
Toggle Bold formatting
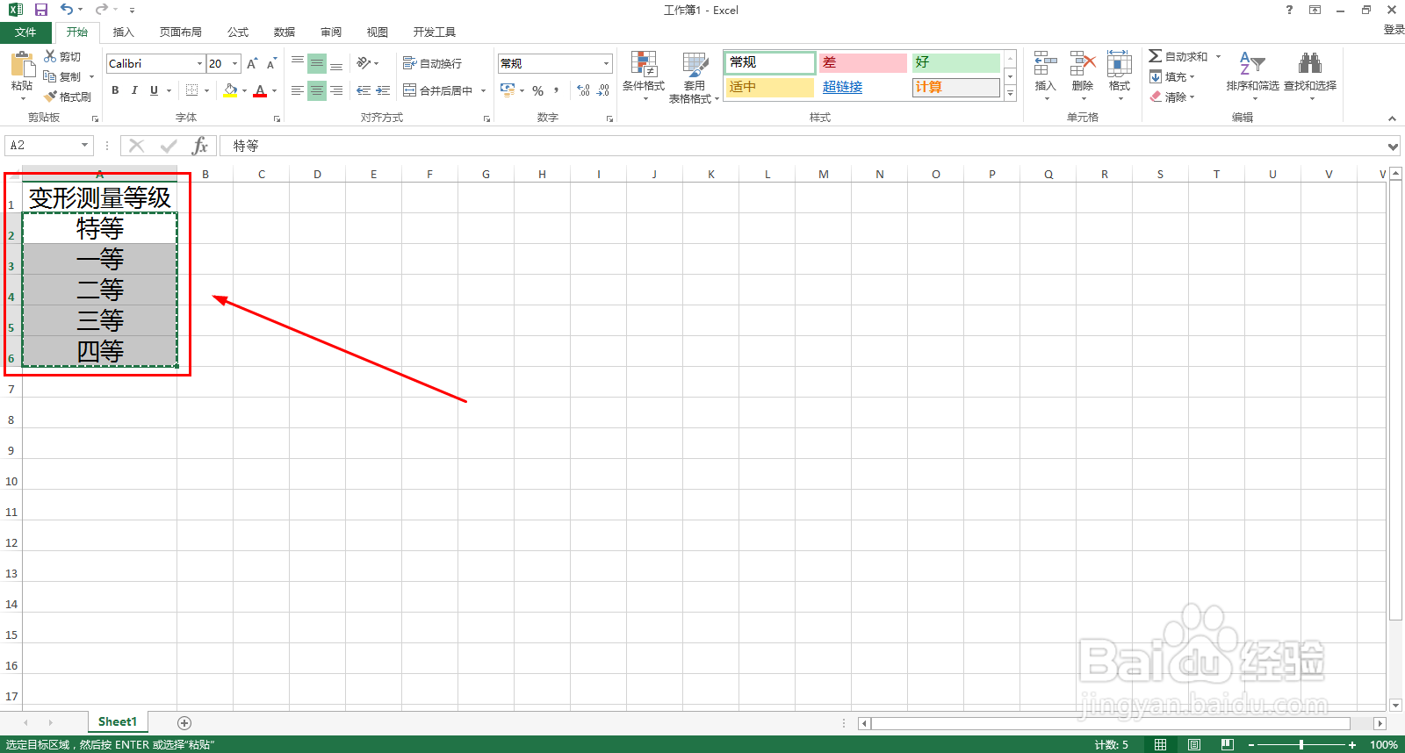click(115, 90)
